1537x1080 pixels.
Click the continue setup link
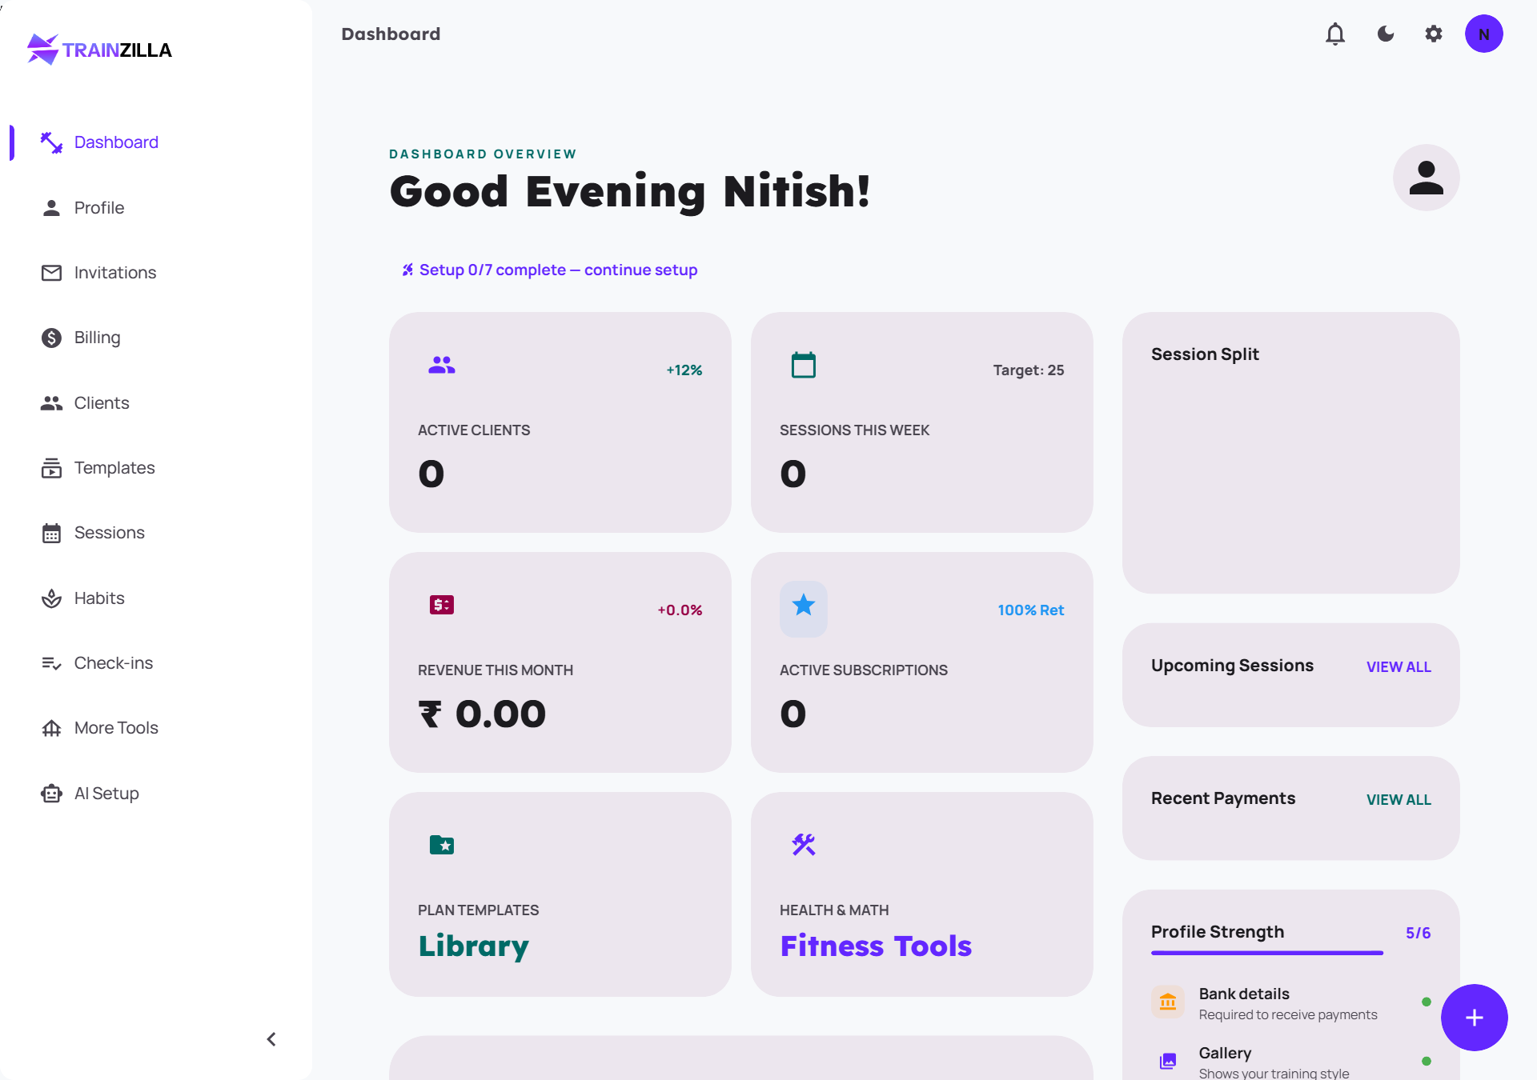549,270
